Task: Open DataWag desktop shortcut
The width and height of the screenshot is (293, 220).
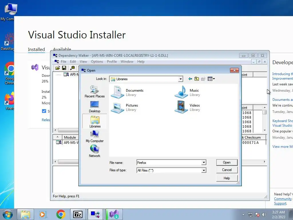Action: [8, 42]
